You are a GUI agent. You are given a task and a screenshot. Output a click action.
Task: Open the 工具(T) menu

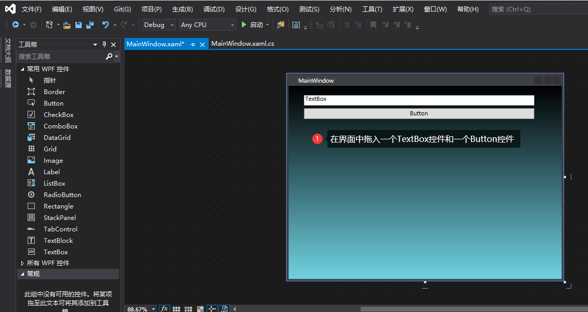pyautogui.click(x=372, y=9)
